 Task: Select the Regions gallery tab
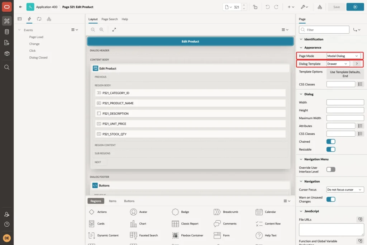pos(96,201)
